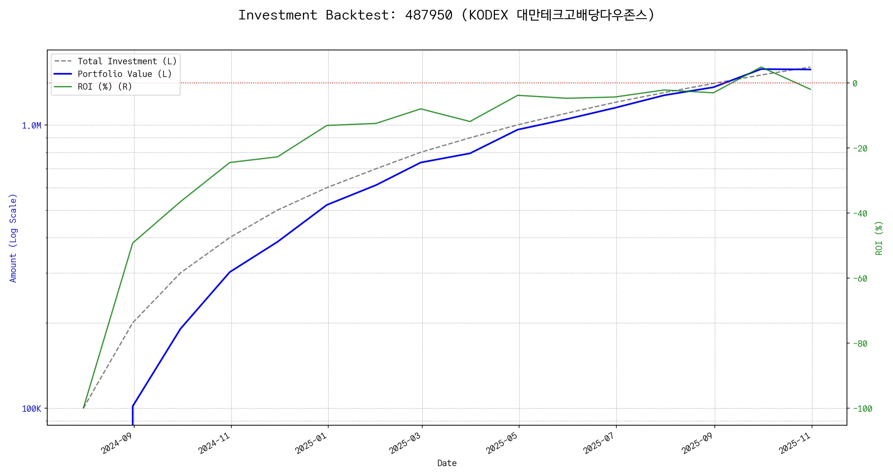The height and width of the screenshot is (476, 893).
Task: Click the chart title text
Action: coord(446,15)
